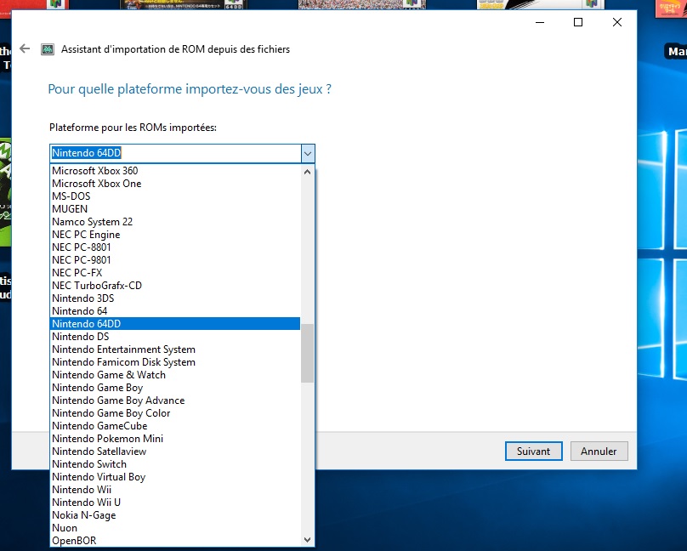Select Nintendo Satellaview
687x551 pixels.
point(175,452)
